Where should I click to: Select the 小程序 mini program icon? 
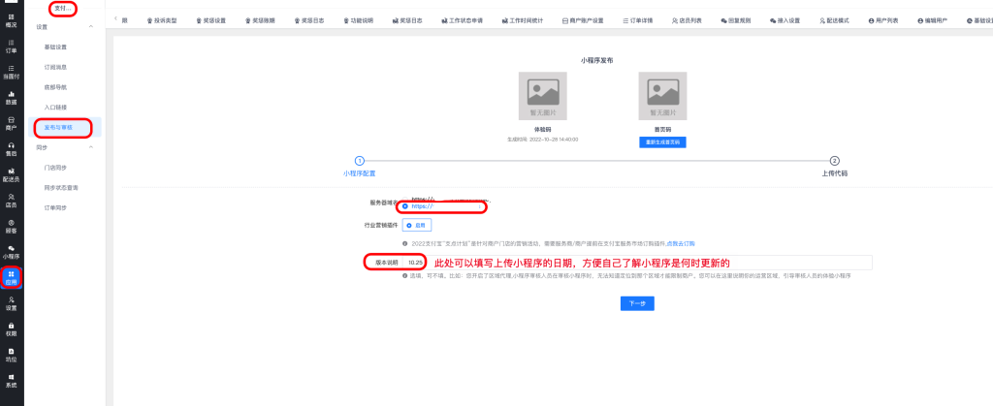[11, 253]
